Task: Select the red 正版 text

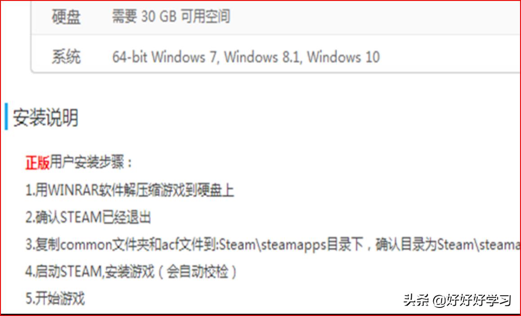Action: (37, 163)
